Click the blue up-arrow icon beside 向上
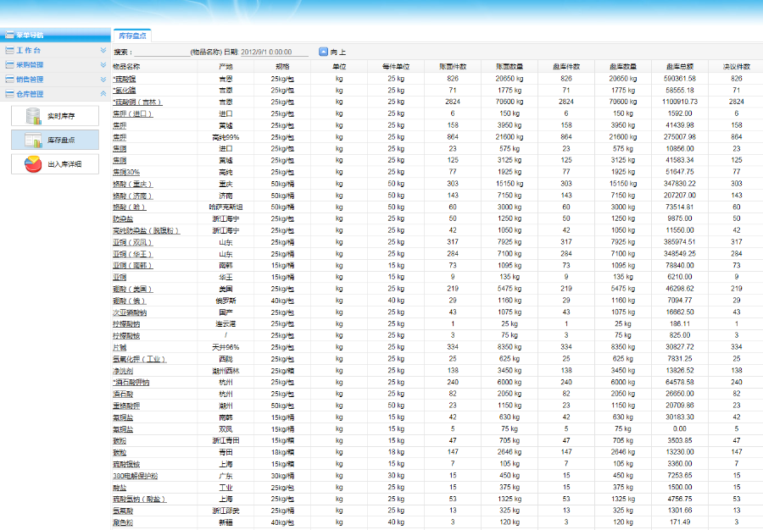 coord(324,51)
